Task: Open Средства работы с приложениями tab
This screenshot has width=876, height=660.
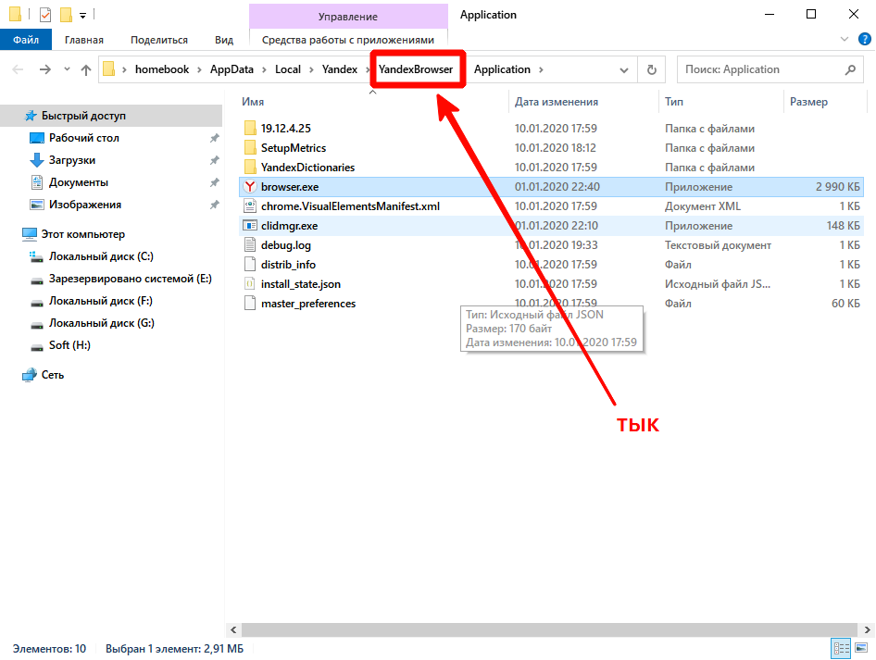Action: click(348, 40)
